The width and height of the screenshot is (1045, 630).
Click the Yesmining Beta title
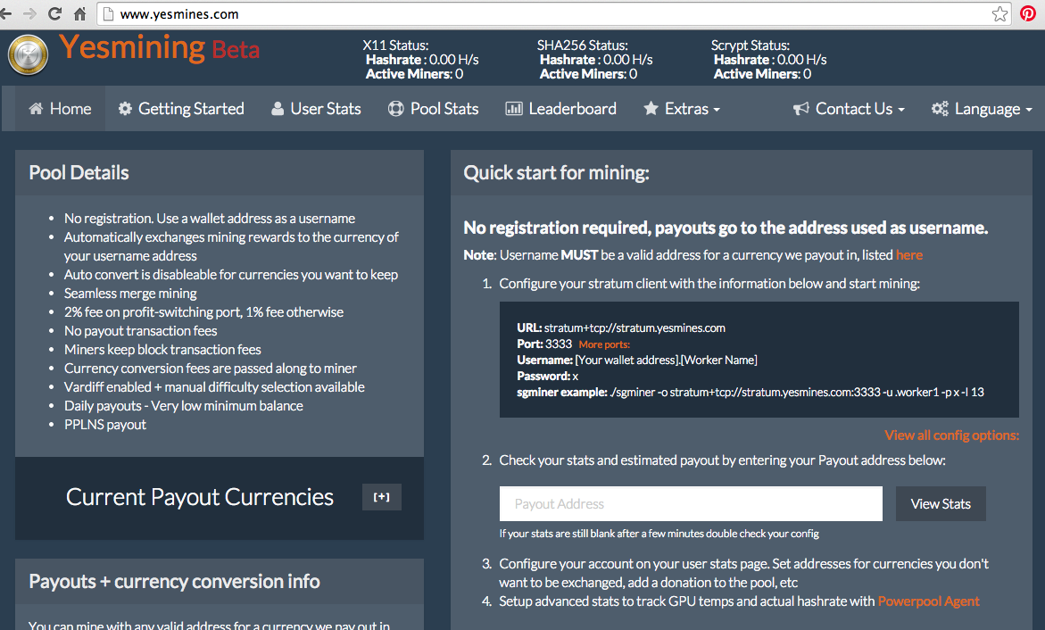pos(159,49)
